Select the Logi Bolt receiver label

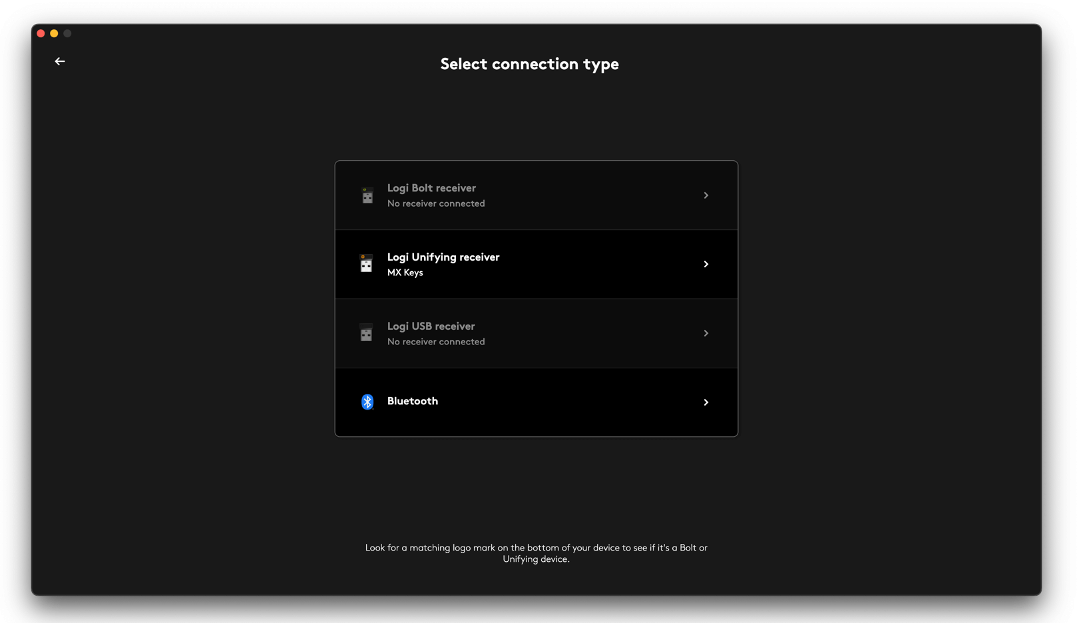tap(431, 188)
